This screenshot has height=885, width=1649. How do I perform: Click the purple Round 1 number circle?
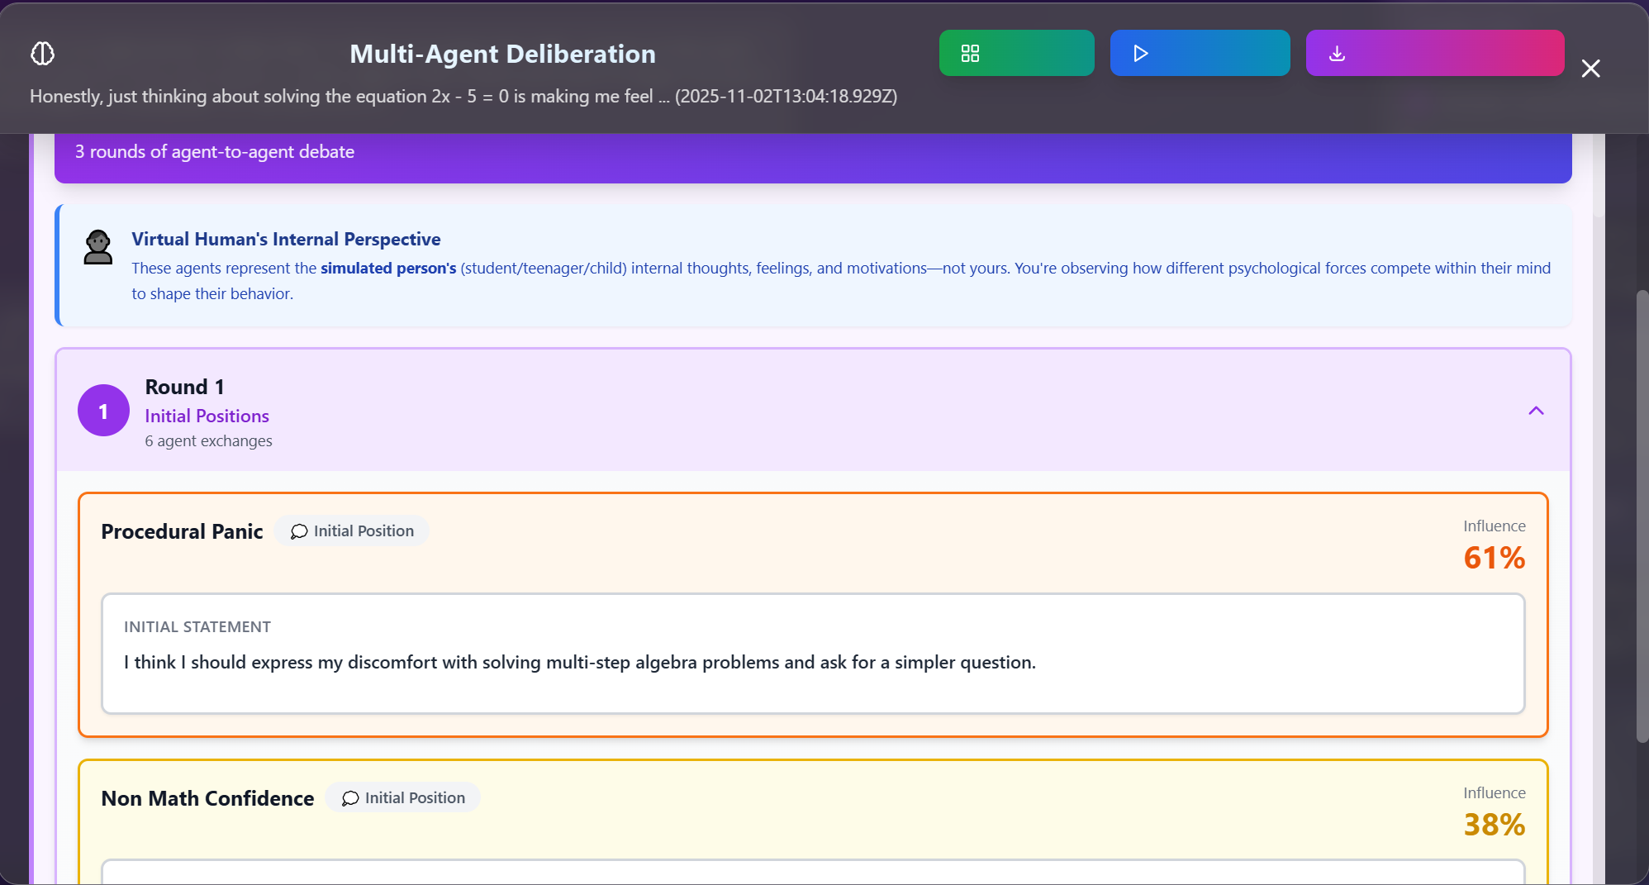tap(103, 411)
